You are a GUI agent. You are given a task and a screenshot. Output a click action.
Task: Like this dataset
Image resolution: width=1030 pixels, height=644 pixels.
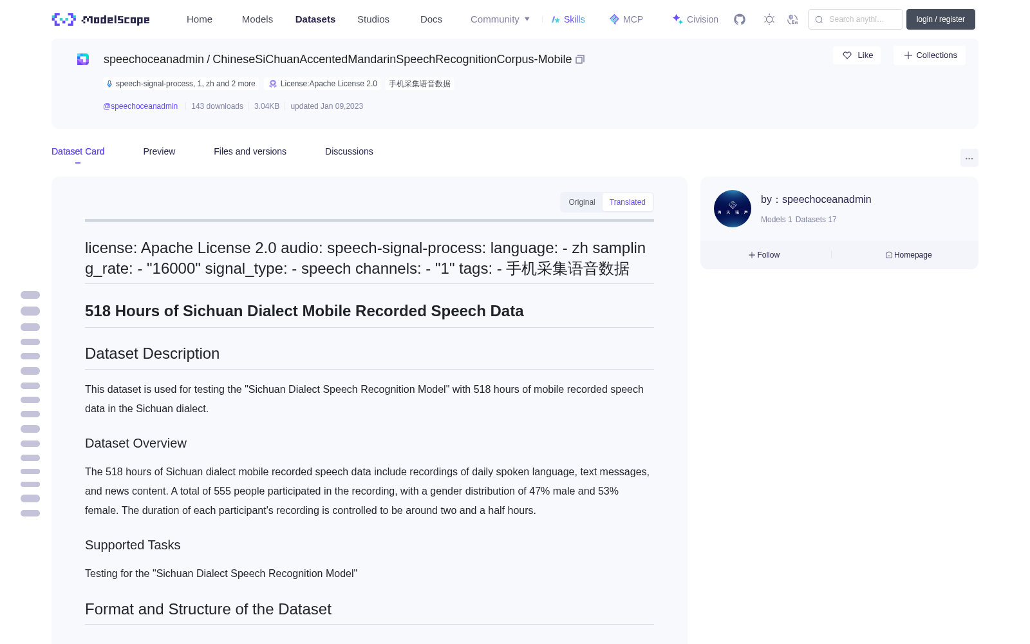coord(857,55)
